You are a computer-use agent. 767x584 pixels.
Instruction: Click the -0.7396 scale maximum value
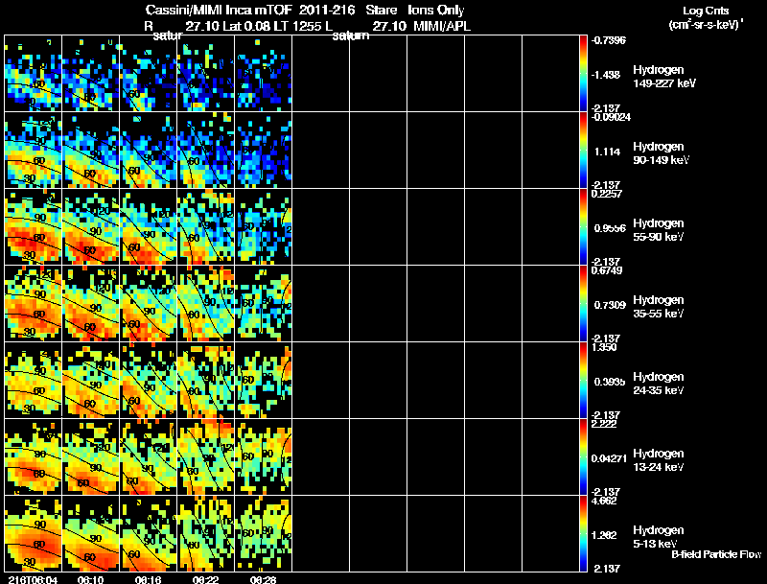[x=609, y=40]
